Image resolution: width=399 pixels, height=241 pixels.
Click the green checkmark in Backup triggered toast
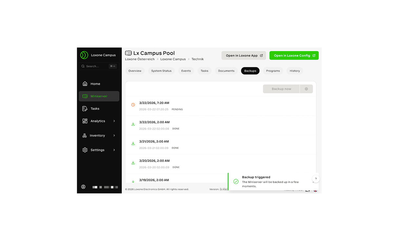point(236,181)
